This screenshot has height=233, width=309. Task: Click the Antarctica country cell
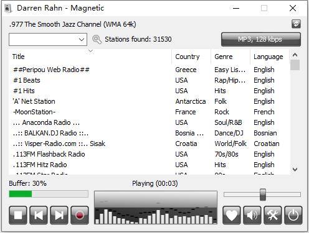[191, 101]
